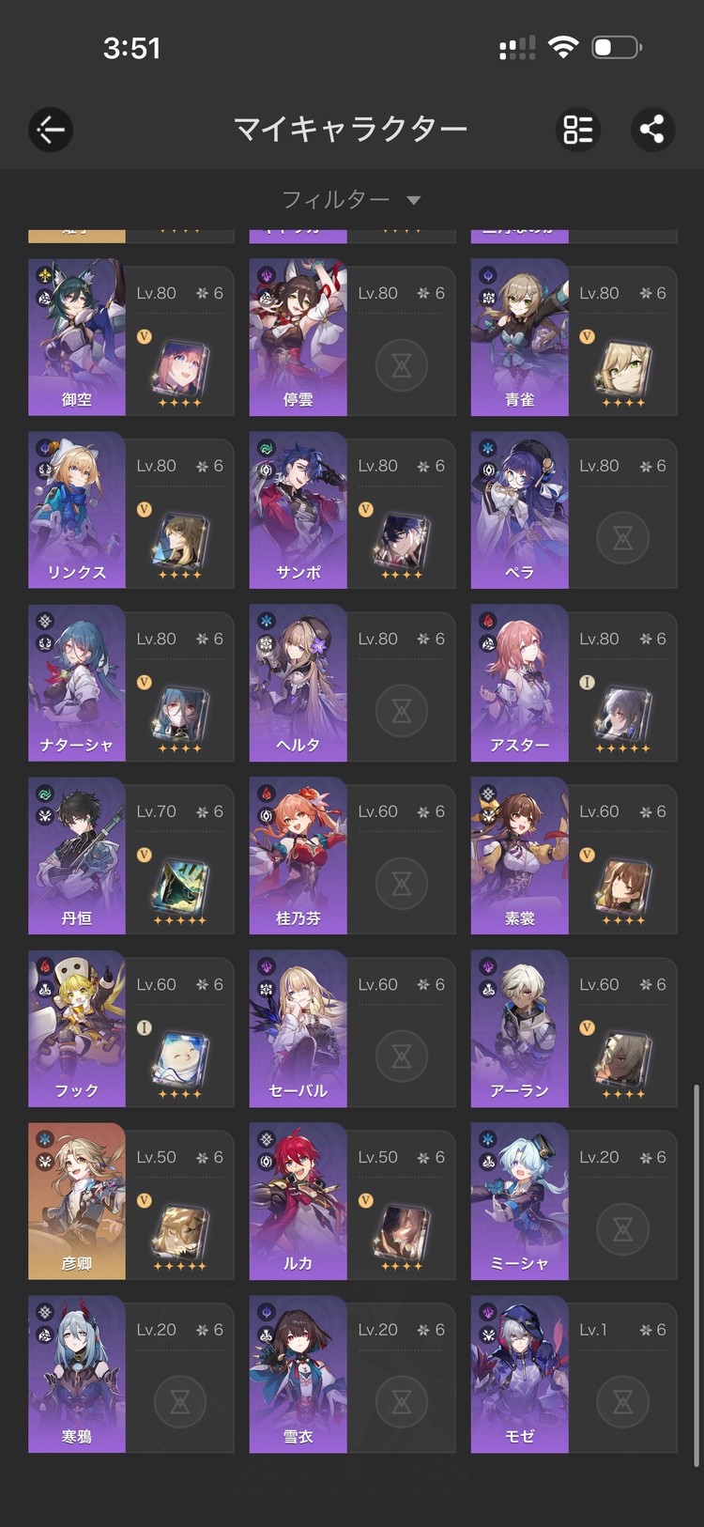Choose ヘルタ character portrait

click(x=298, y=683)
